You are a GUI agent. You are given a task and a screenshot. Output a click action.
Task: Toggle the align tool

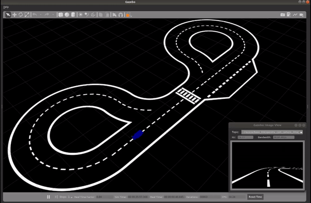click(115, 15)
